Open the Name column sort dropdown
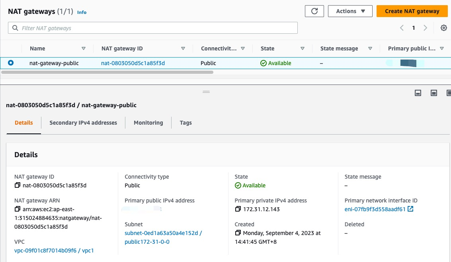 [x=84, y=48]
